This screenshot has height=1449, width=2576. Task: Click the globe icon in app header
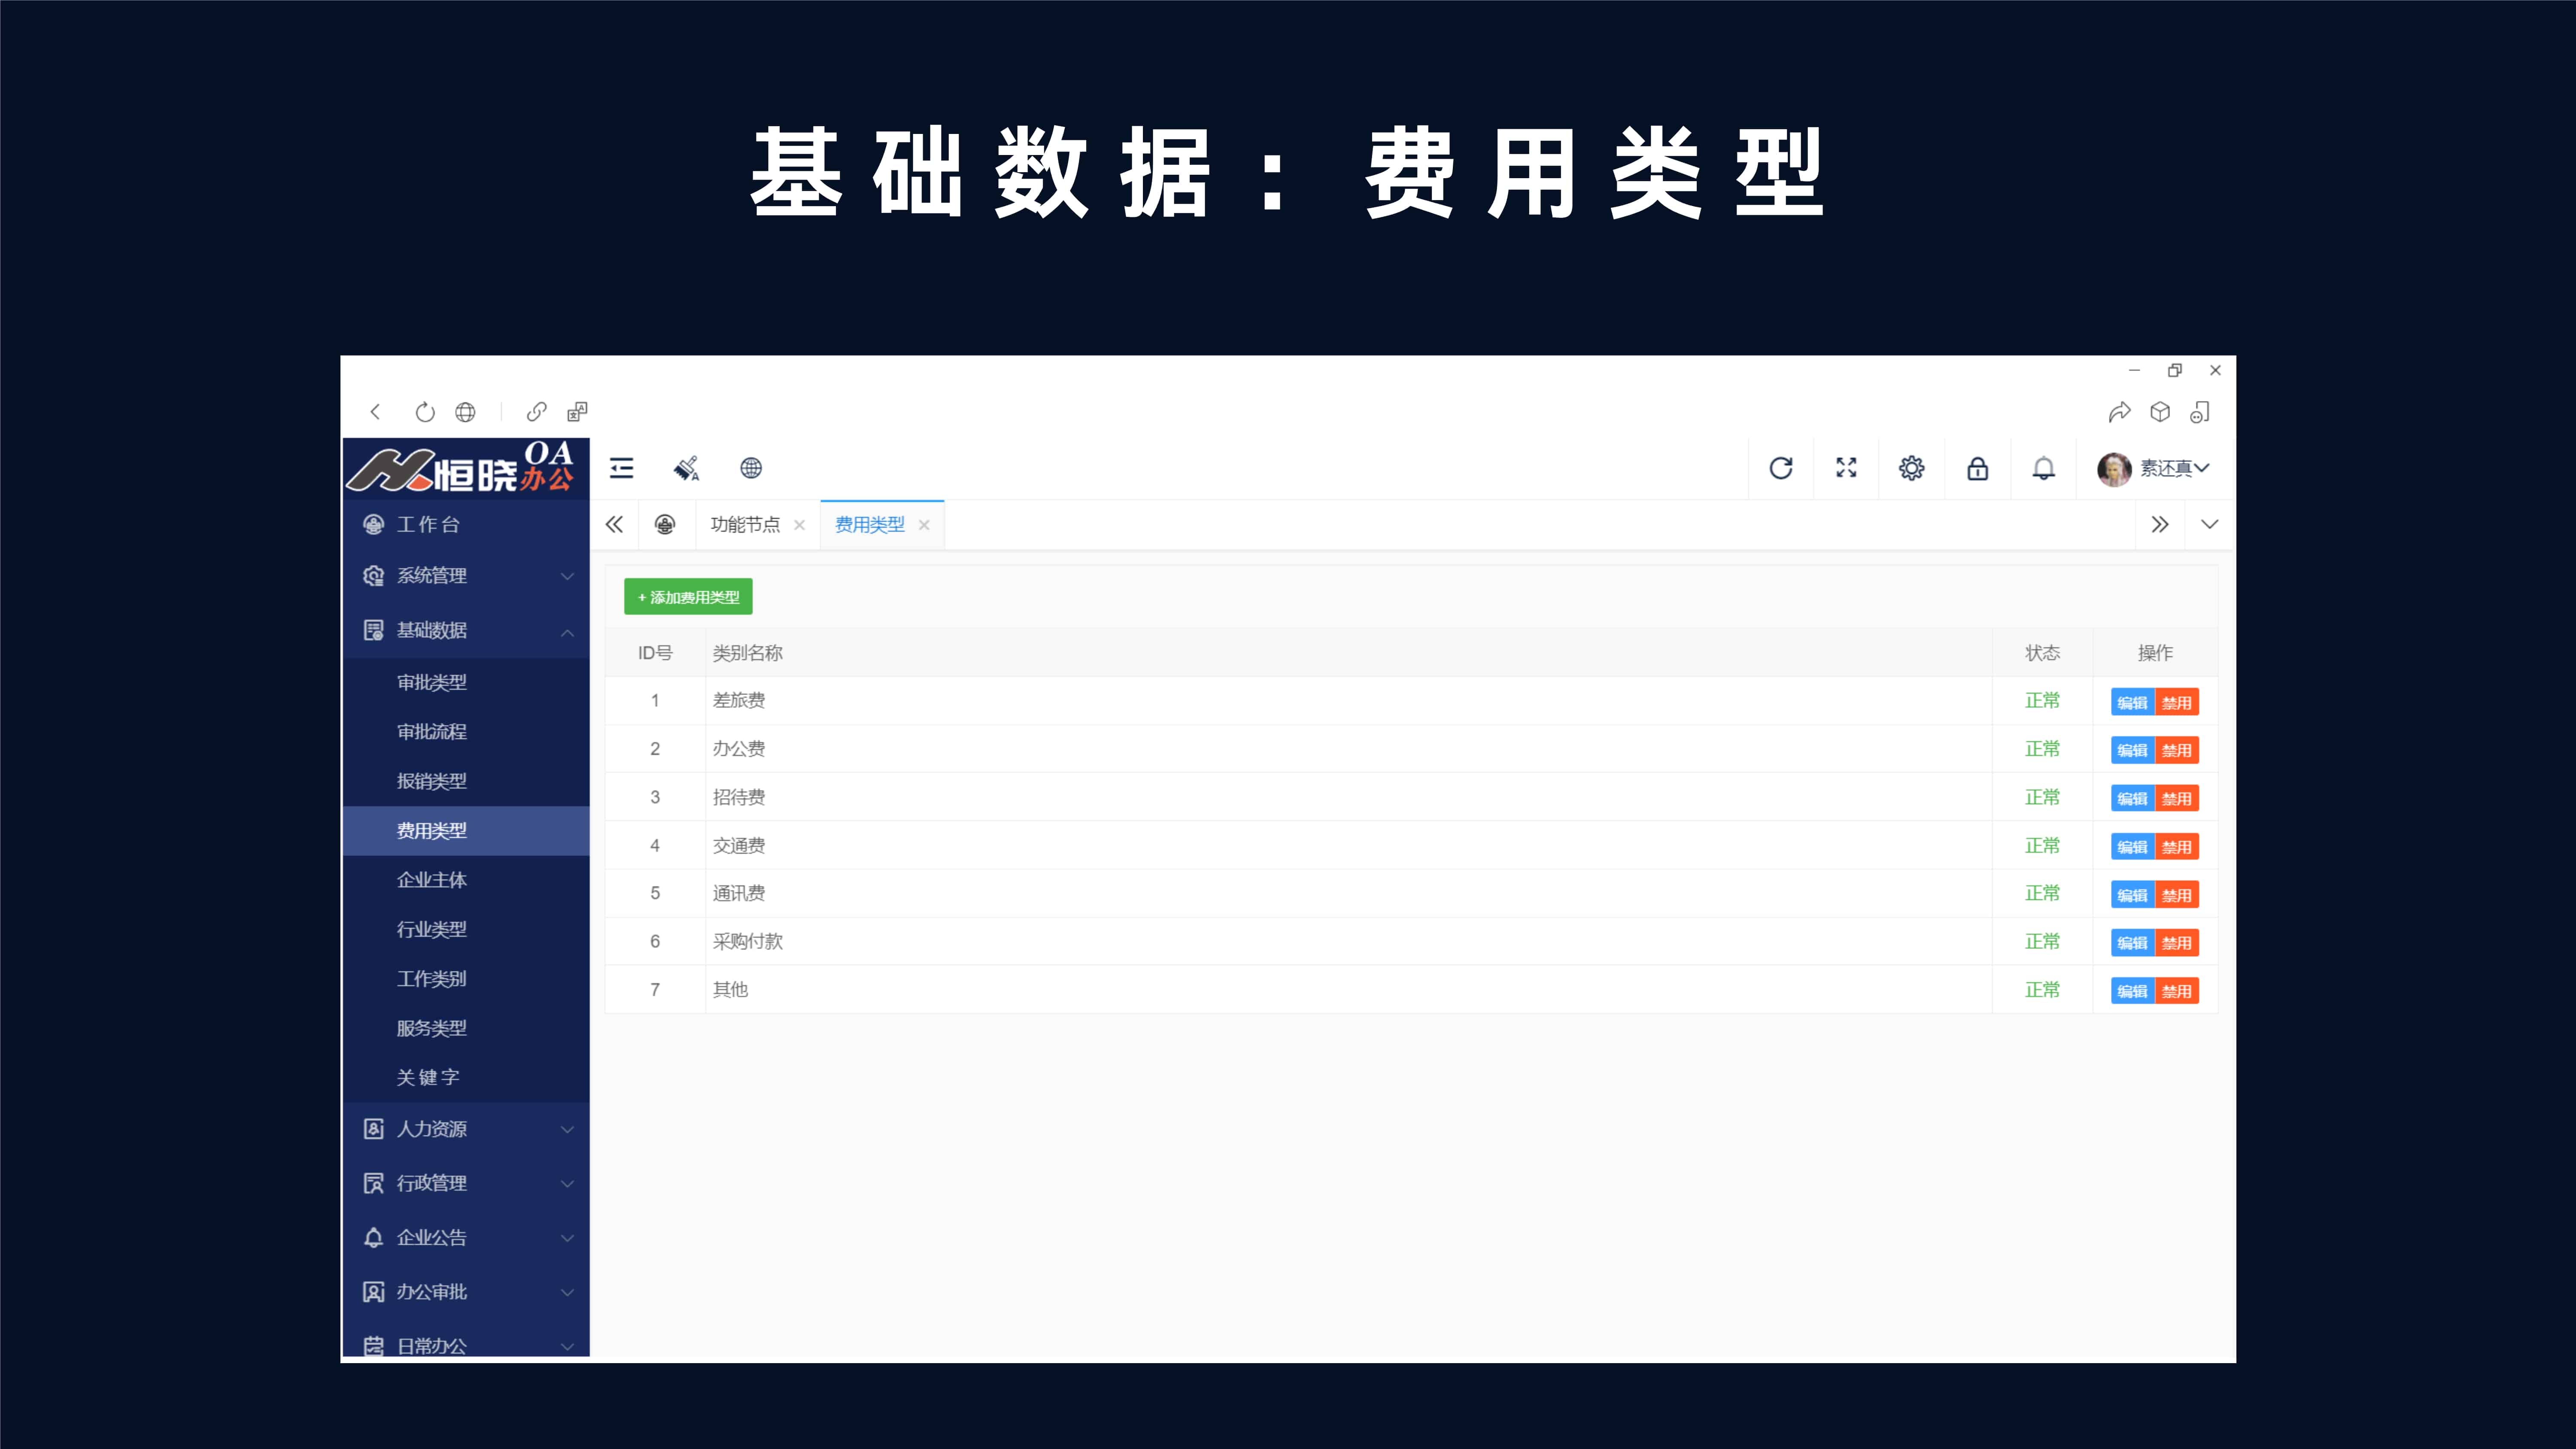click(x=751, y=468)
